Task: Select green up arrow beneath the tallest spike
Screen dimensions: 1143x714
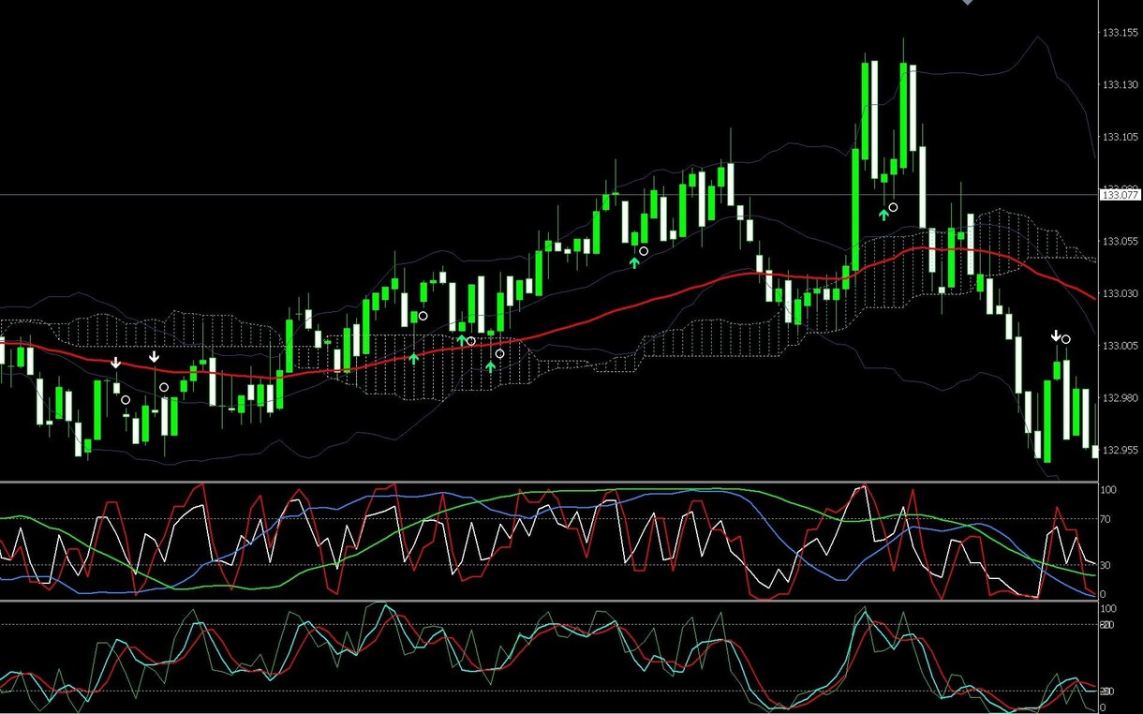Action: click(x=883, y=215)
